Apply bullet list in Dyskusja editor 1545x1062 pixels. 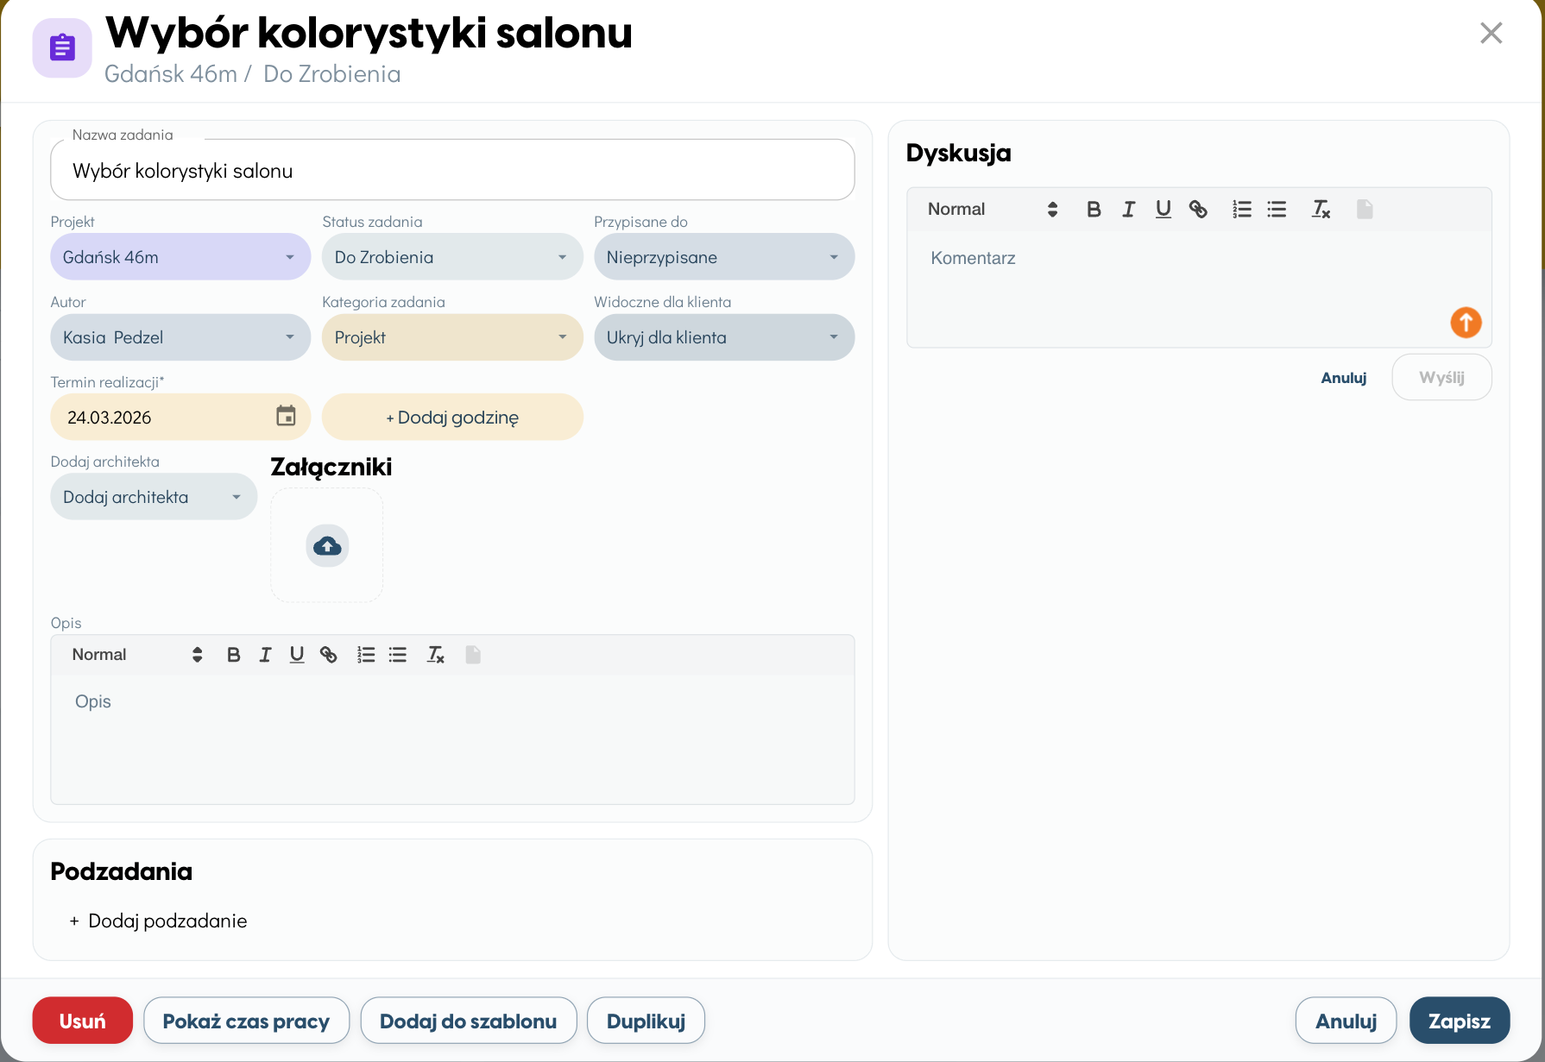(x=1277, y=209)
